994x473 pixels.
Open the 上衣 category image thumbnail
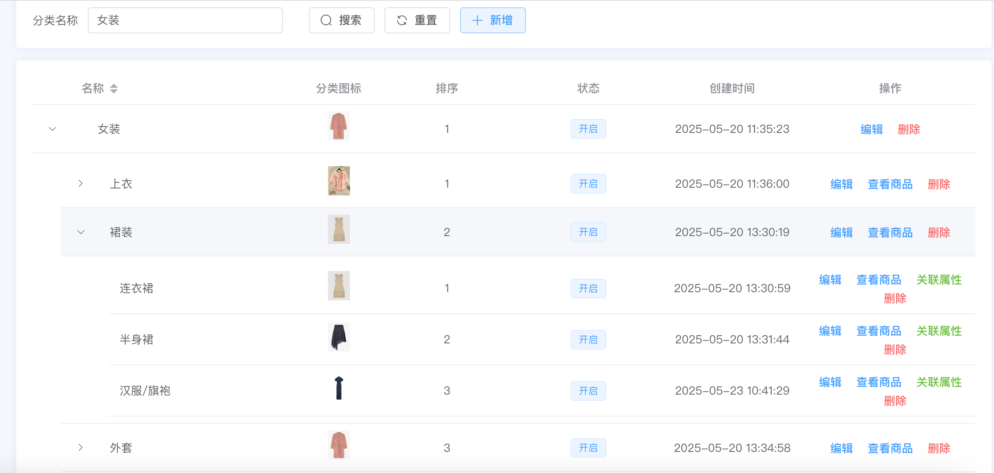(x=339, y=181)
